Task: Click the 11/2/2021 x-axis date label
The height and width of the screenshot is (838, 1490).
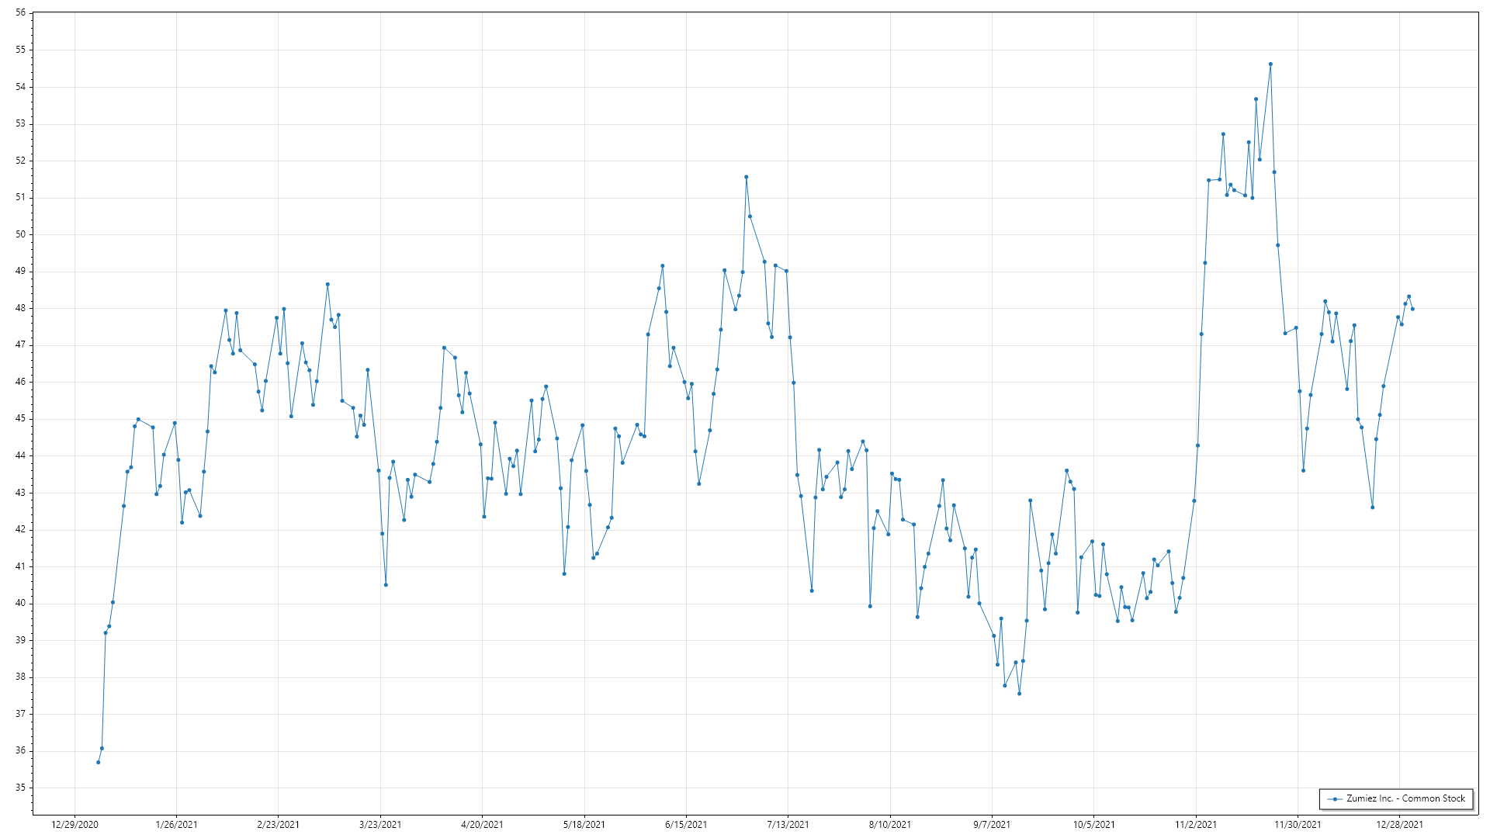Action: tap(1196, 825)
